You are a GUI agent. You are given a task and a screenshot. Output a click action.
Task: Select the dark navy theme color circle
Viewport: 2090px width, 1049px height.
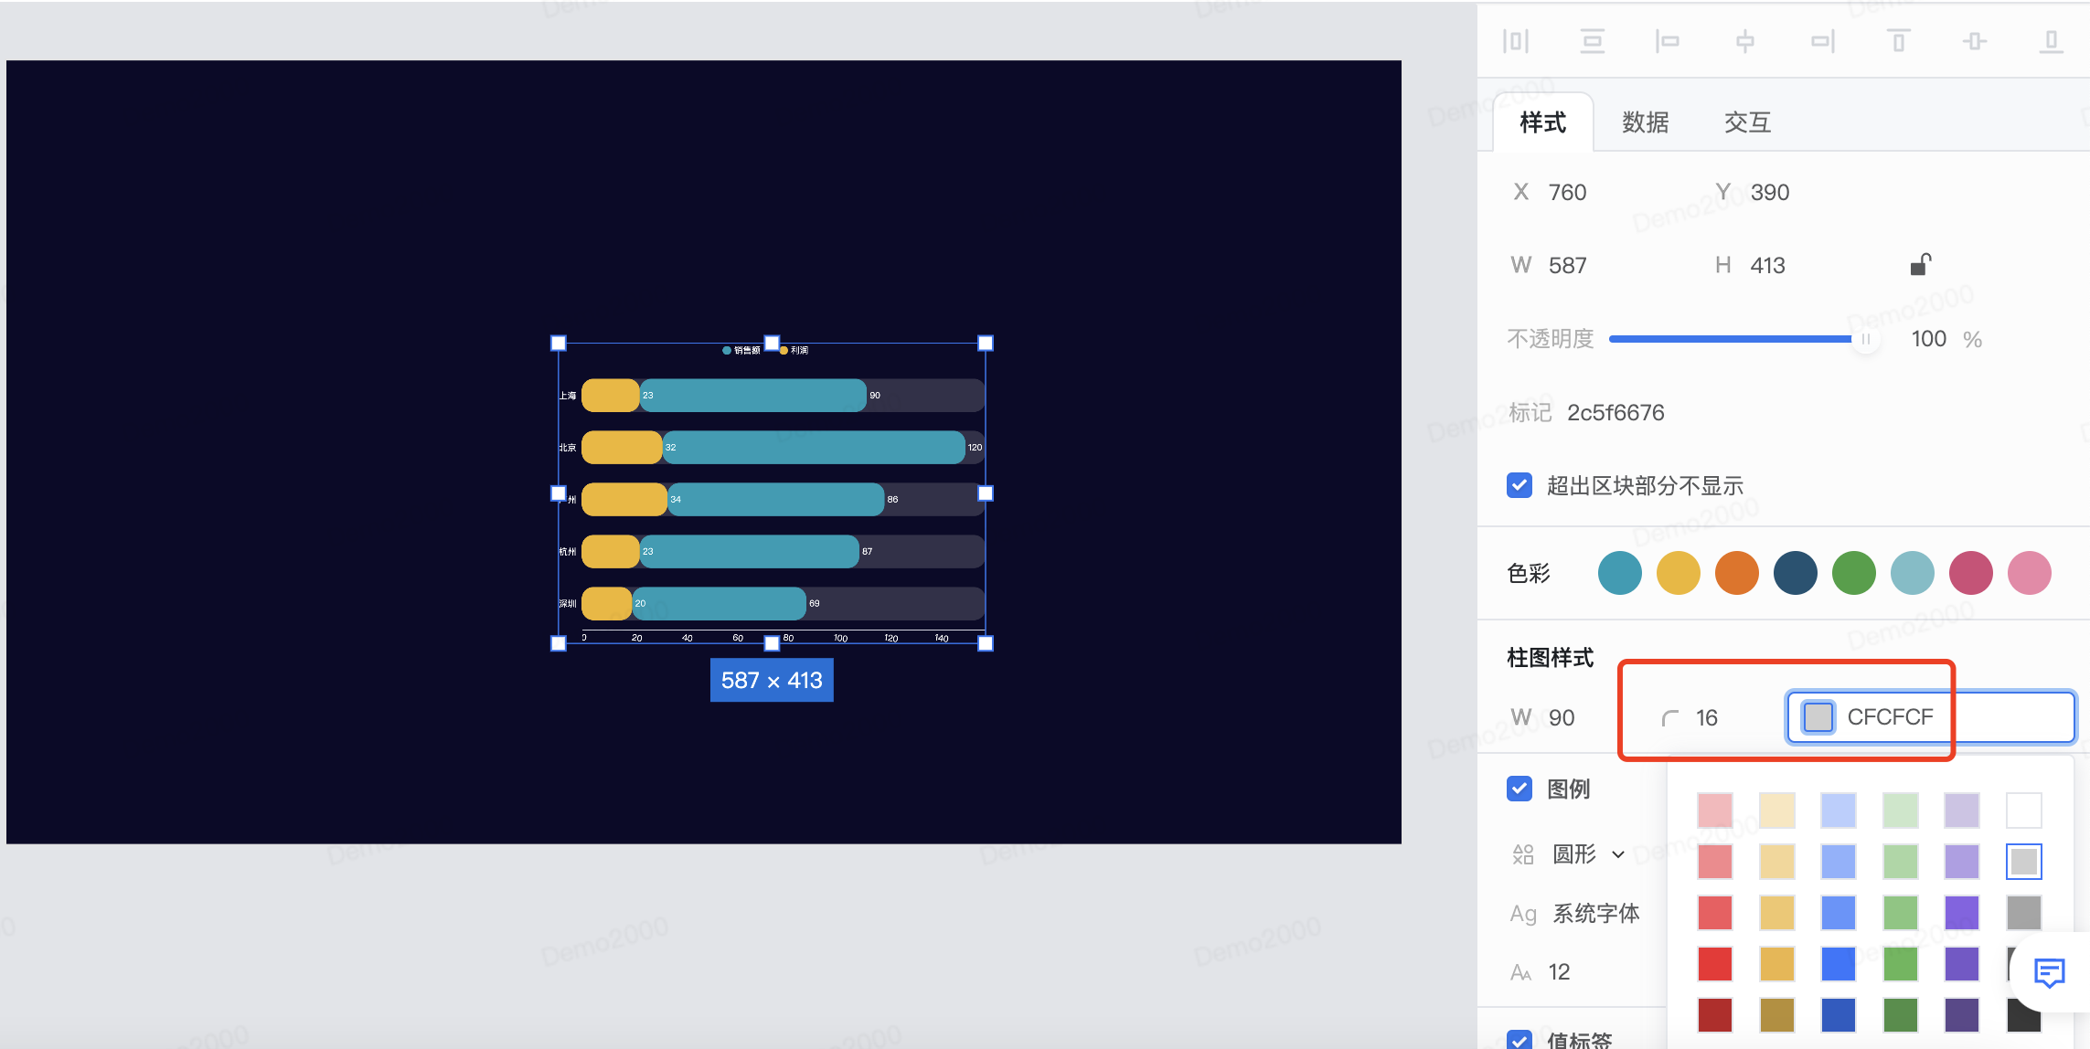click(x=1796, y=574)
